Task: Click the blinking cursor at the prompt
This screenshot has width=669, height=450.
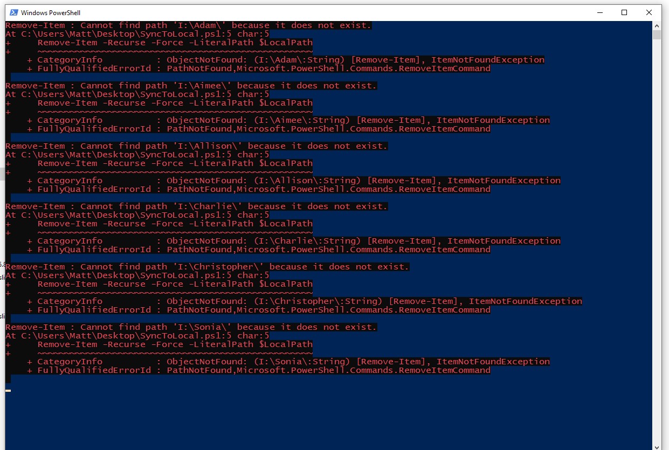Action: (8, 390)
